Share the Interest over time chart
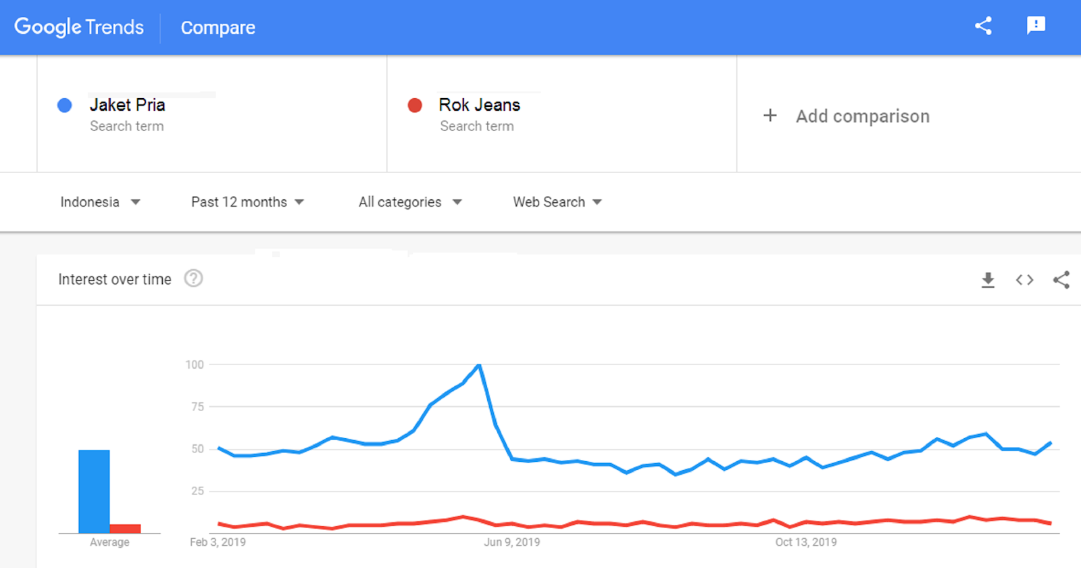Screen dimensions: 1081x568 1061,279
